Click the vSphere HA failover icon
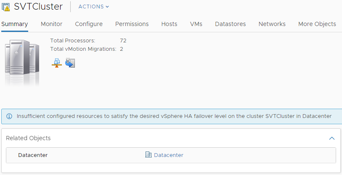 (70, 63)
